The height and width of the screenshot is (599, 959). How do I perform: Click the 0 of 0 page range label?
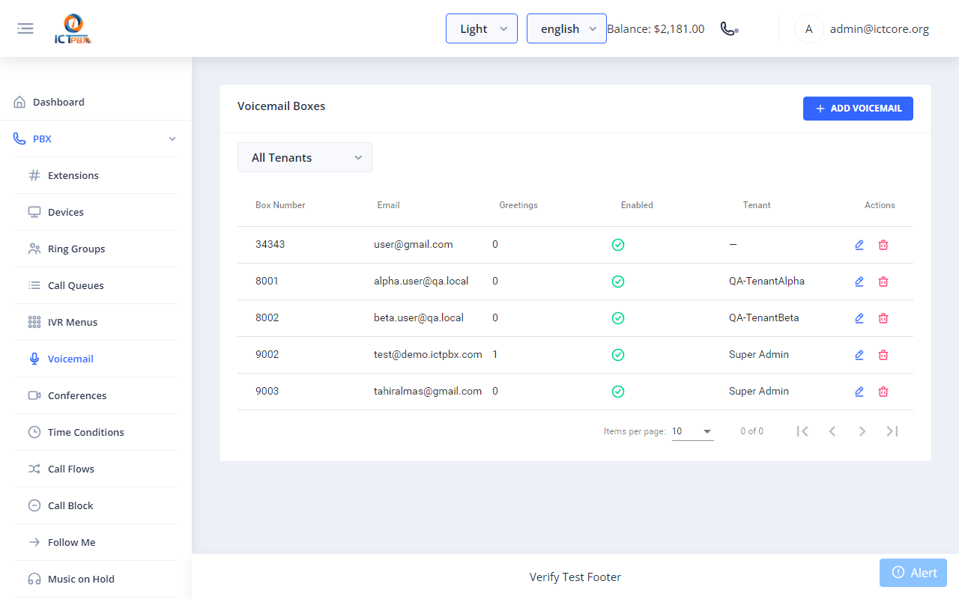click(752, 431)
